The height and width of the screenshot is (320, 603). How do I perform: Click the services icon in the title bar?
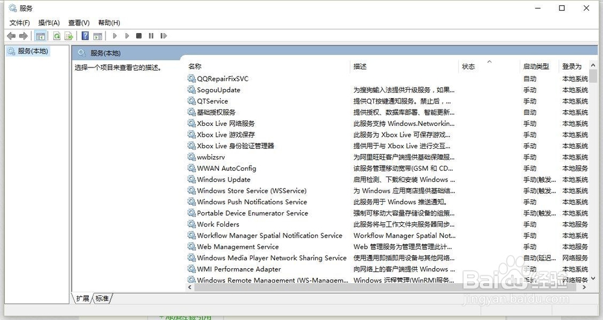pyautogui.click(x=13, y=8)
